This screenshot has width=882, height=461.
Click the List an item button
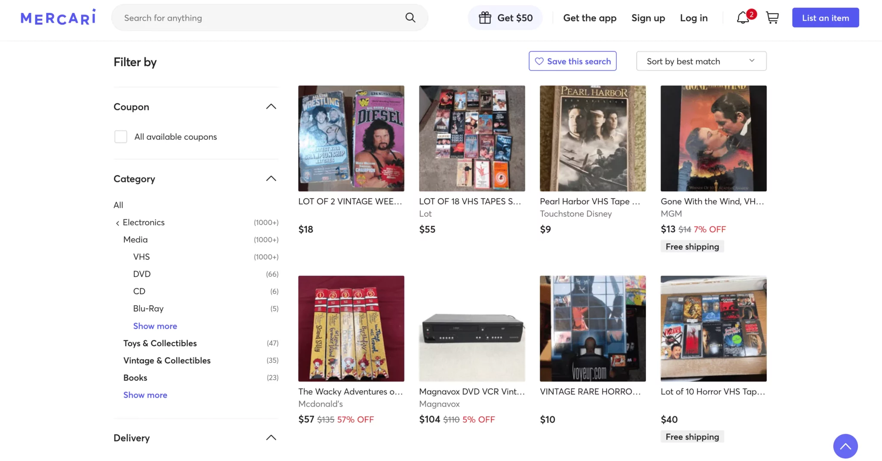point(825,18)
